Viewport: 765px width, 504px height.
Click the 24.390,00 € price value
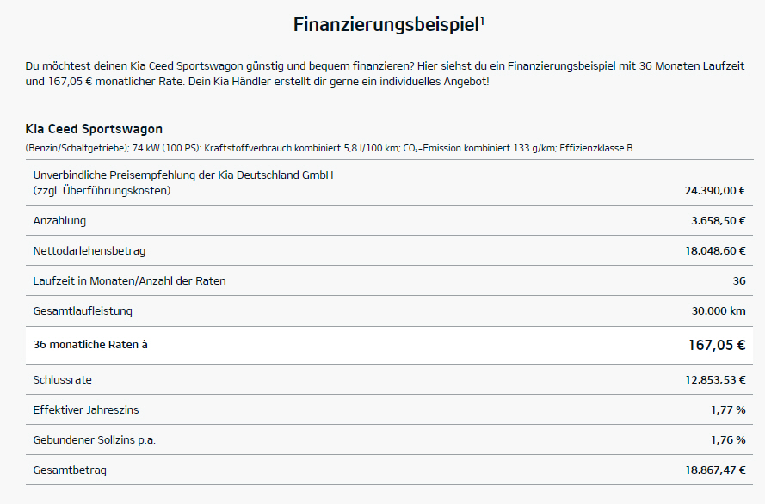[715, 191]
